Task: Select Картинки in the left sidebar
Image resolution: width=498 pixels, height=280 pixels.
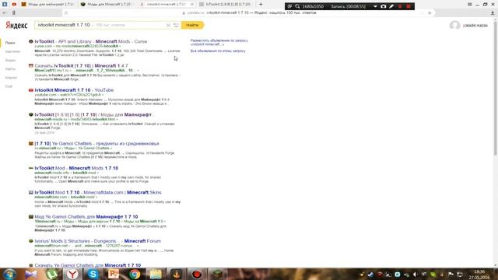Action: tap(12, 51)
